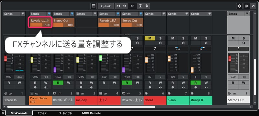Open the channel visibility list icon
This screenshot has height=116, width=259.
tap(94, 6)
